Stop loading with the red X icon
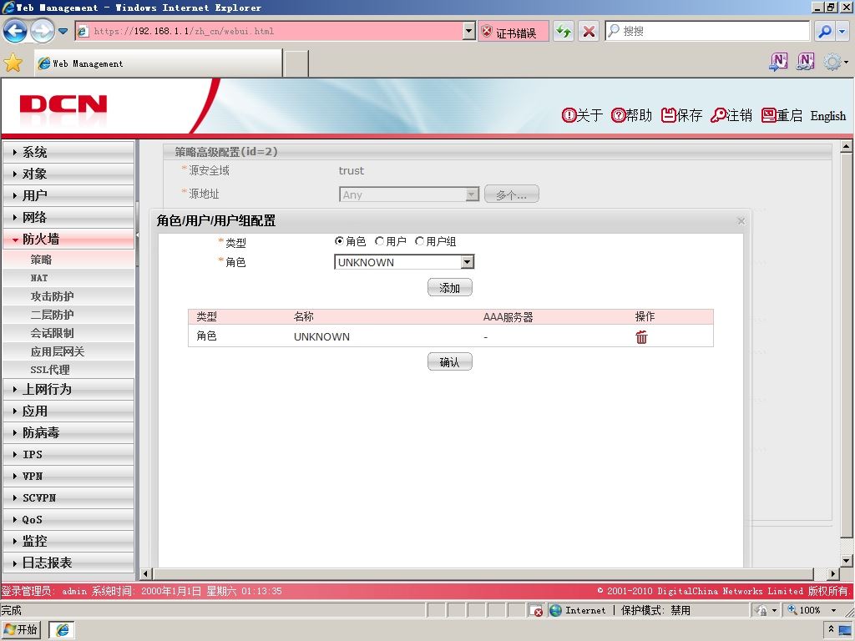 click(589, 32)
